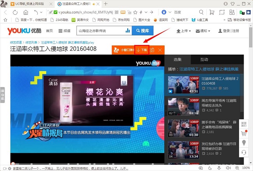Switch to the 互动 tab

(204, 59)
